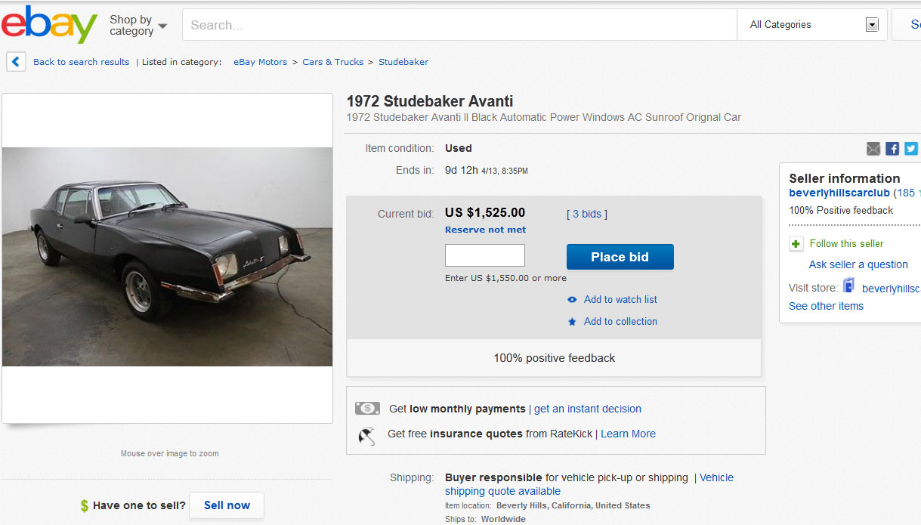Viewport: 921px width, 525px height.
Task: Click the green follow seller plus icon
Action: pyautogui.click(x=796, y=244)
